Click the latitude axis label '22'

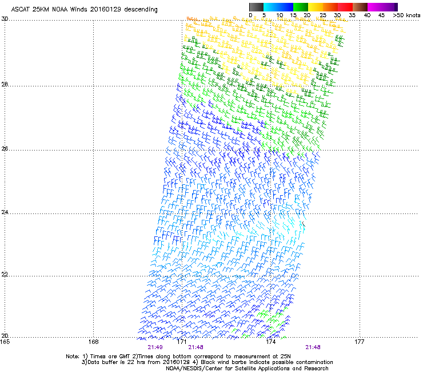tap(5, 275)
